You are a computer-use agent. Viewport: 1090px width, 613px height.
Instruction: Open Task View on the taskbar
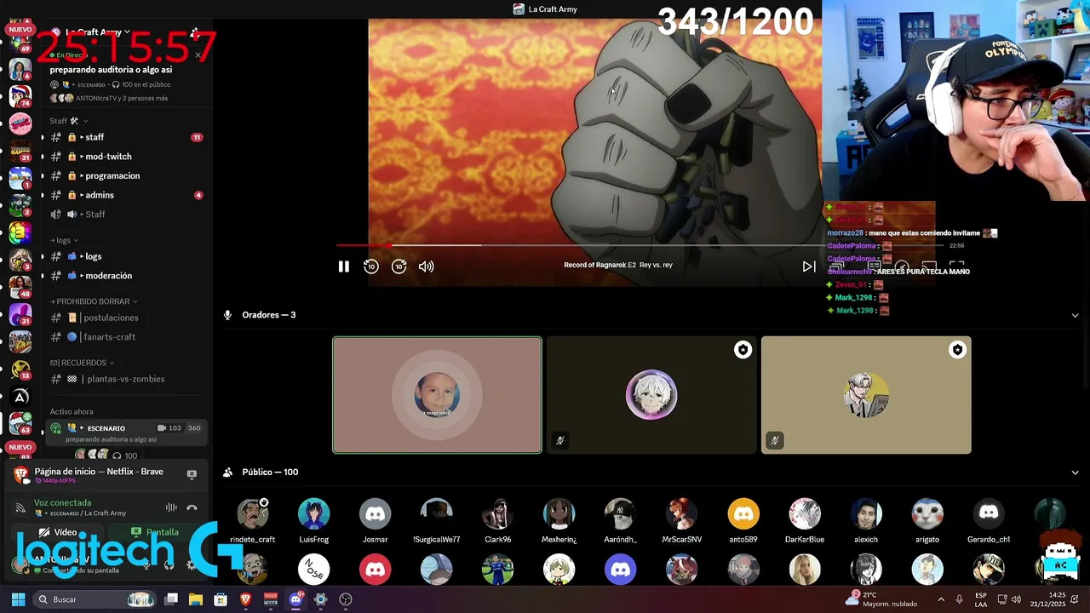171,599
